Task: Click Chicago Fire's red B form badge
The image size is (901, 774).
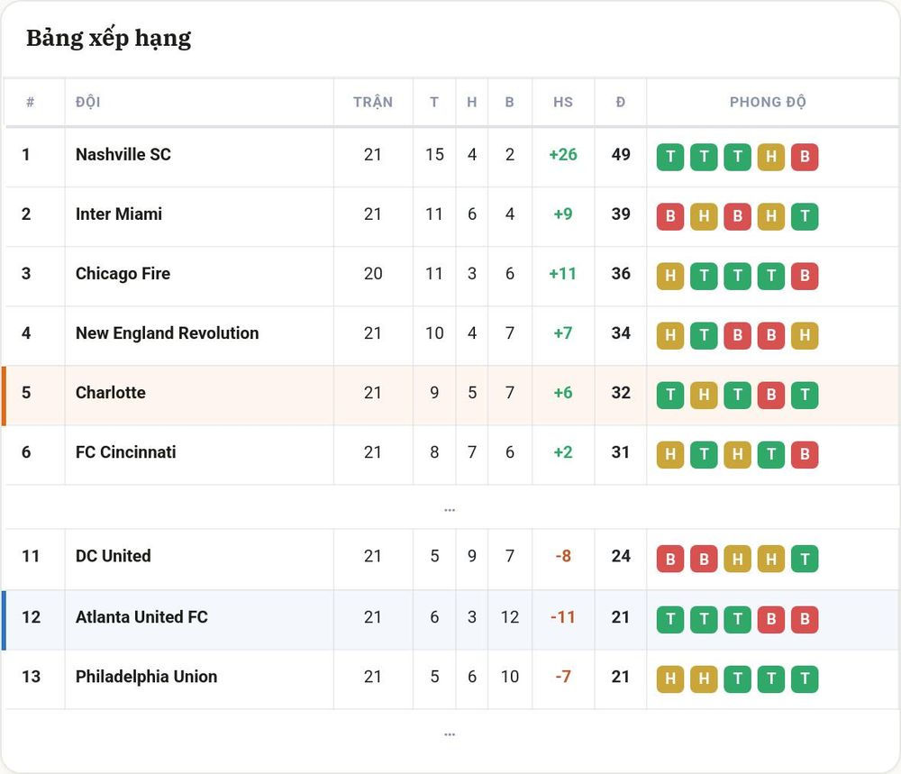Action: pos(805,276)
